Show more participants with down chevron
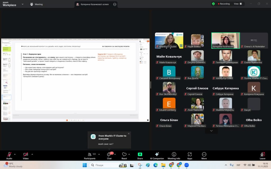 tap(211, 131)
